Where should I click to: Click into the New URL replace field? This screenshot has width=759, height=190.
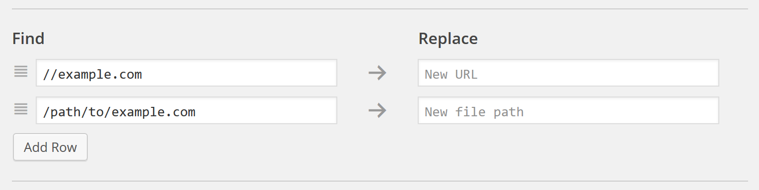pyautogui.click(x=569, y=73)
